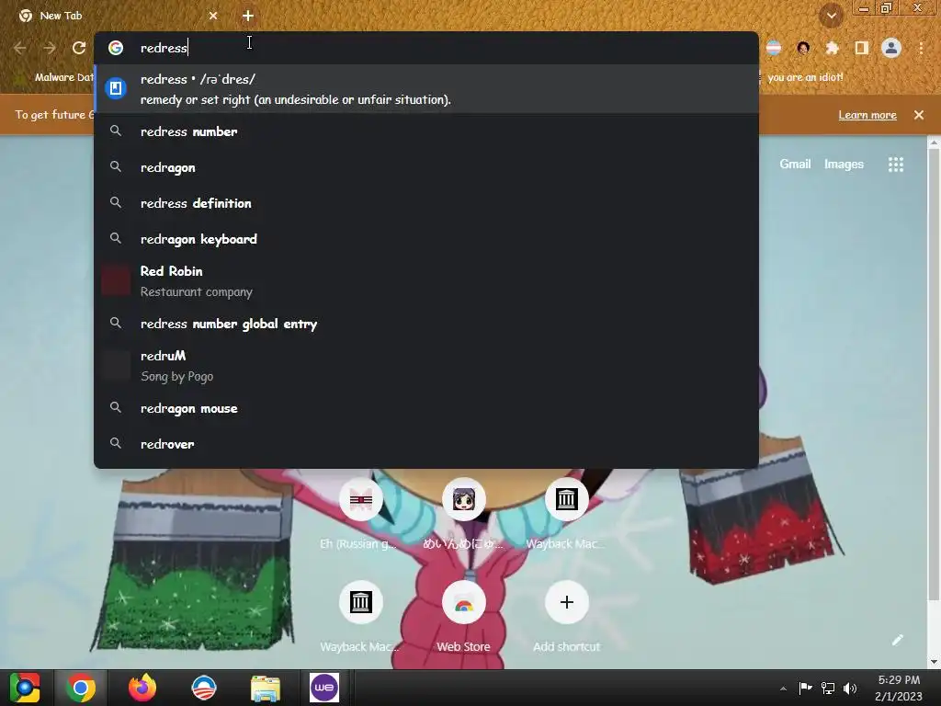
Task: Click the Action Center flag icon
Action: (x=805, y=688)
